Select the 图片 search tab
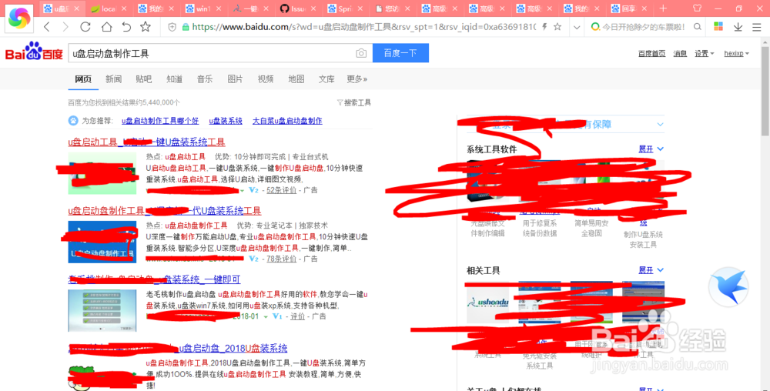Screen dimensions: 770x391 [x=235, y=79]
